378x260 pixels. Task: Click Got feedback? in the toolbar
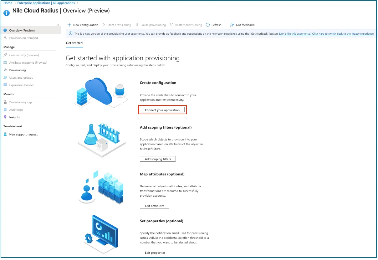[x=245, y=25]
